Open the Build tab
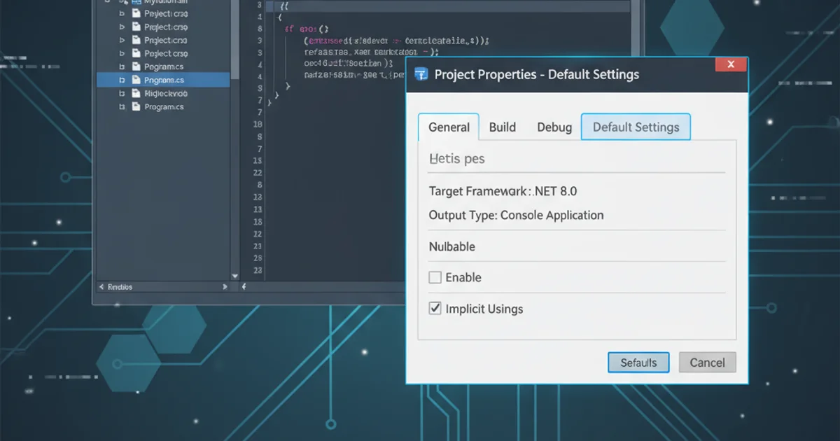840x441 pixels. (x=502, y=127)
